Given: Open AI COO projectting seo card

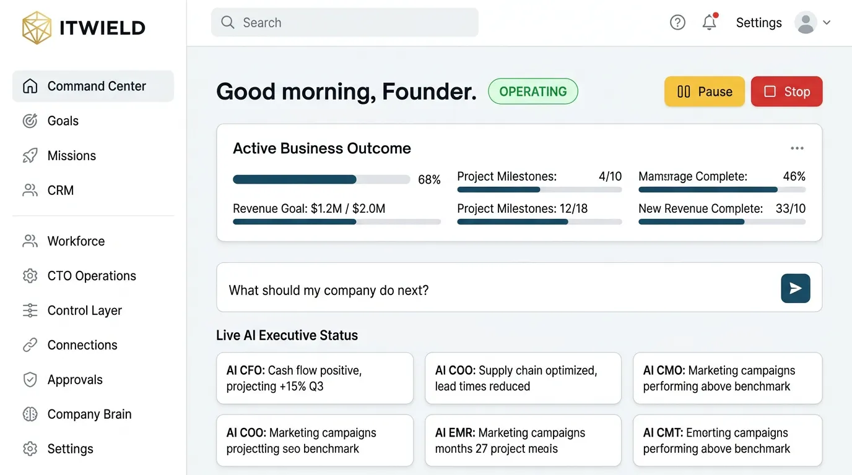Looking at the screenshot, I should coord(315,440).
